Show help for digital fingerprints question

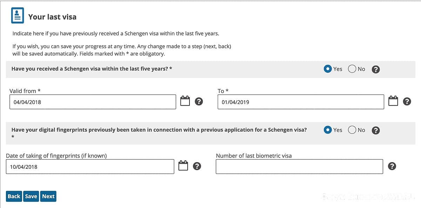pyautogui.click(x=376, y=130)
